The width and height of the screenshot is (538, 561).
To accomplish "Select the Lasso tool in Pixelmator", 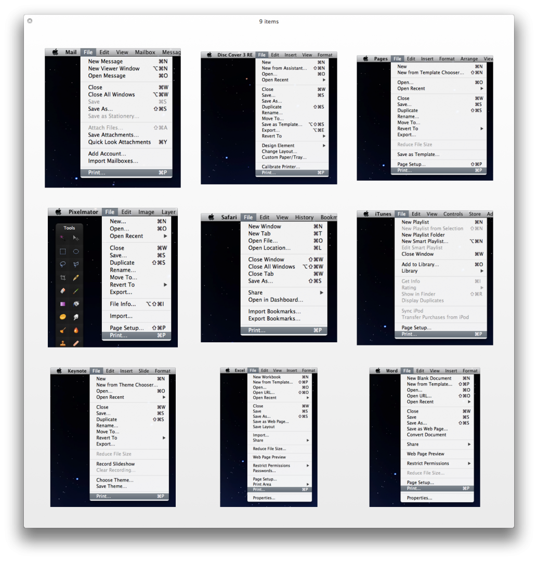I will click(63, 264).
